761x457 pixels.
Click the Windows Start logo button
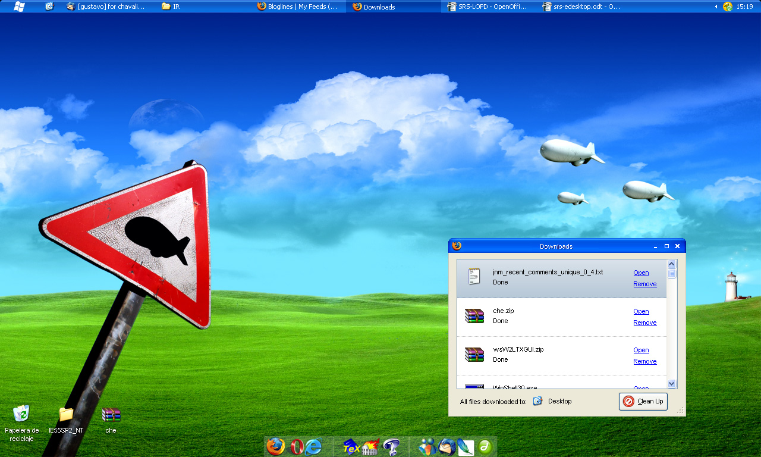pos(19,7)
